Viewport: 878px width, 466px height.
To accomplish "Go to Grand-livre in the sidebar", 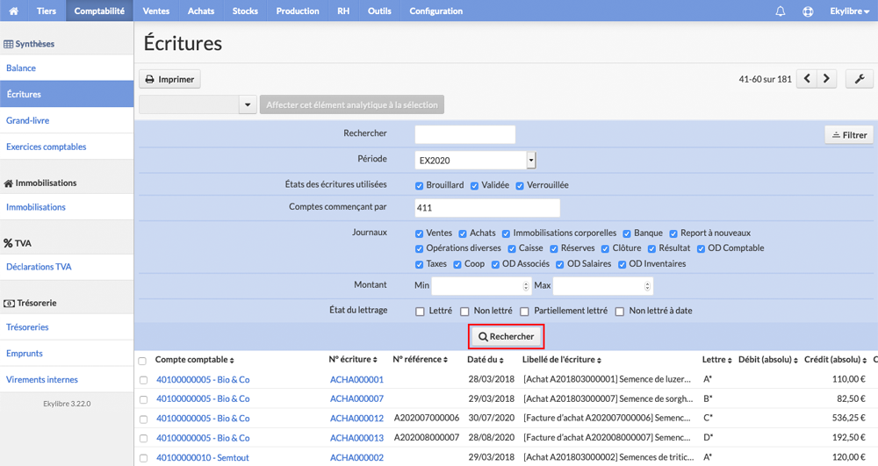I will click(67, 120).
